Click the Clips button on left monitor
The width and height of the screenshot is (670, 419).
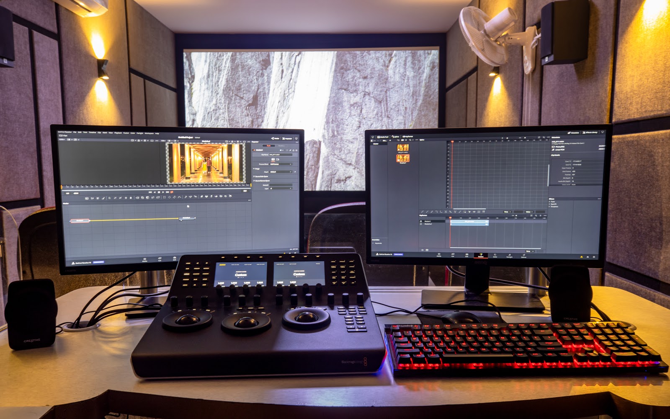coord(64,136)
